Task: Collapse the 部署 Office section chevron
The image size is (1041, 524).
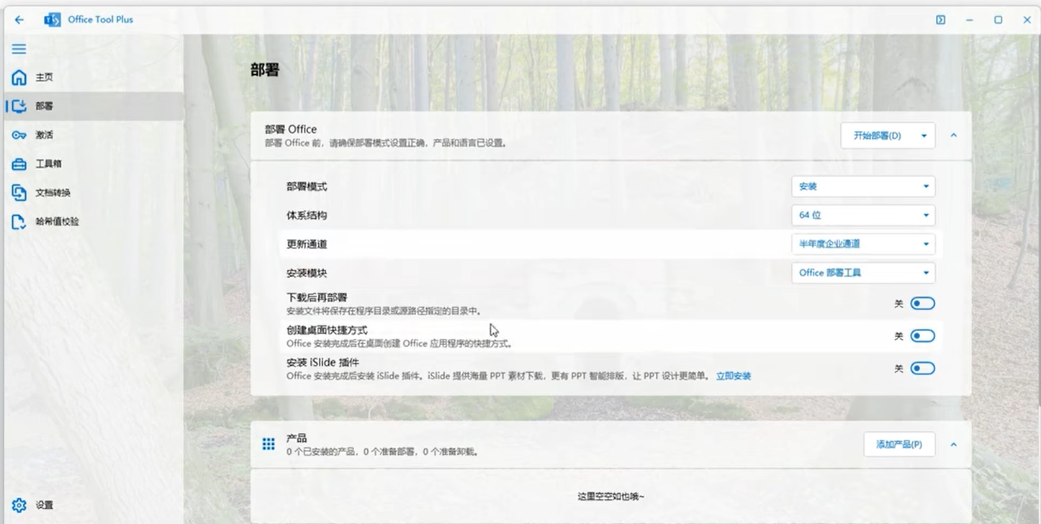Action: [x=954, y=135]
